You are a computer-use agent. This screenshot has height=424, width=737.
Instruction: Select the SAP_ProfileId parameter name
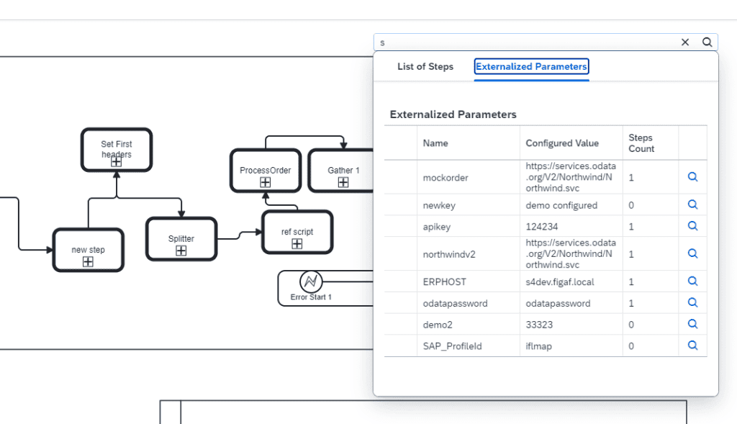pyautogui.click(x=452, y=346)
